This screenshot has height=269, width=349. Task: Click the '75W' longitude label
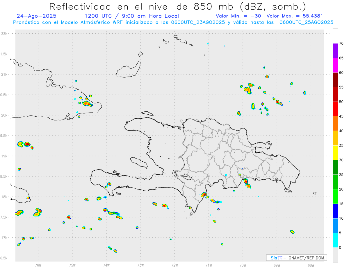(x=72, y=265)
